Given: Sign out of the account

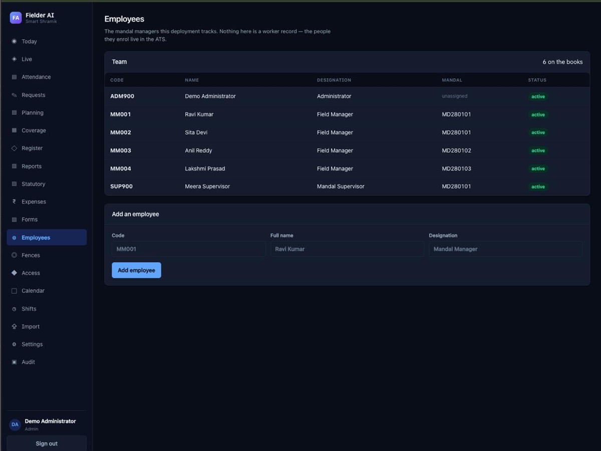Looking at the screenshot, I should coord(47,443).
